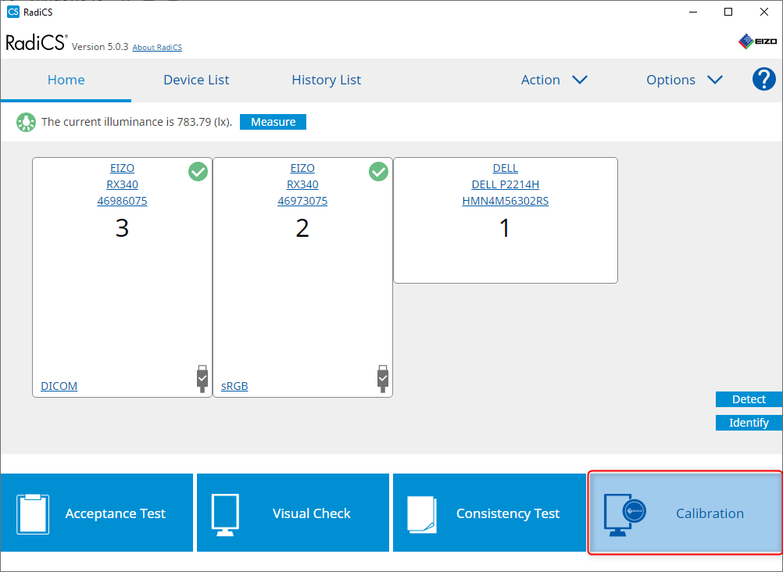Screen dimensions: 783x572
Task: Click the EIZO link on monitor 3 card
Action: pos(123,168)
